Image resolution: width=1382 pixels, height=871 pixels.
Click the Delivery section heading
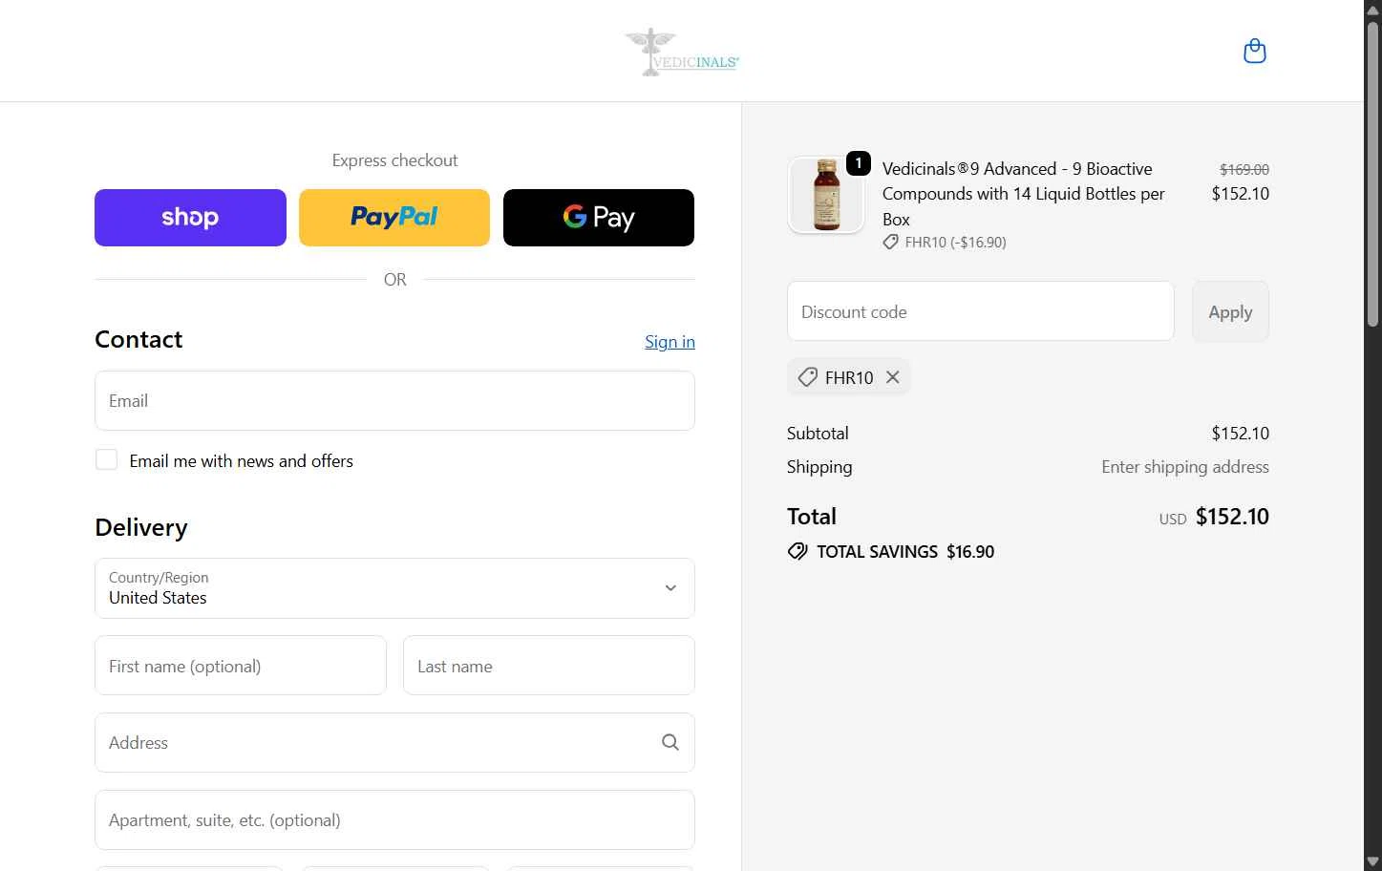pos(141,527)
